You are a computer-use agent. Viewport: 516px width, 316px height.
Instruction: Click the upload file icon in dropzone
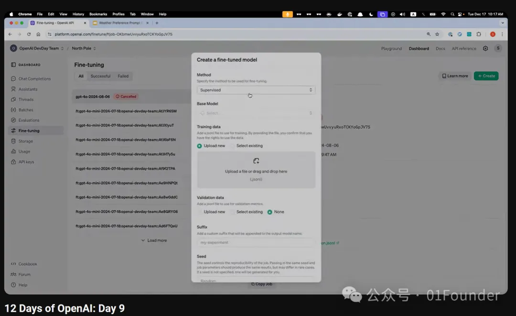[x=256, y=161]
